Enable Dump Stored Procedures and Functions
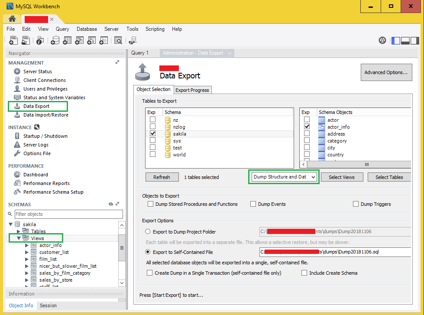 (x=150, y=204)
